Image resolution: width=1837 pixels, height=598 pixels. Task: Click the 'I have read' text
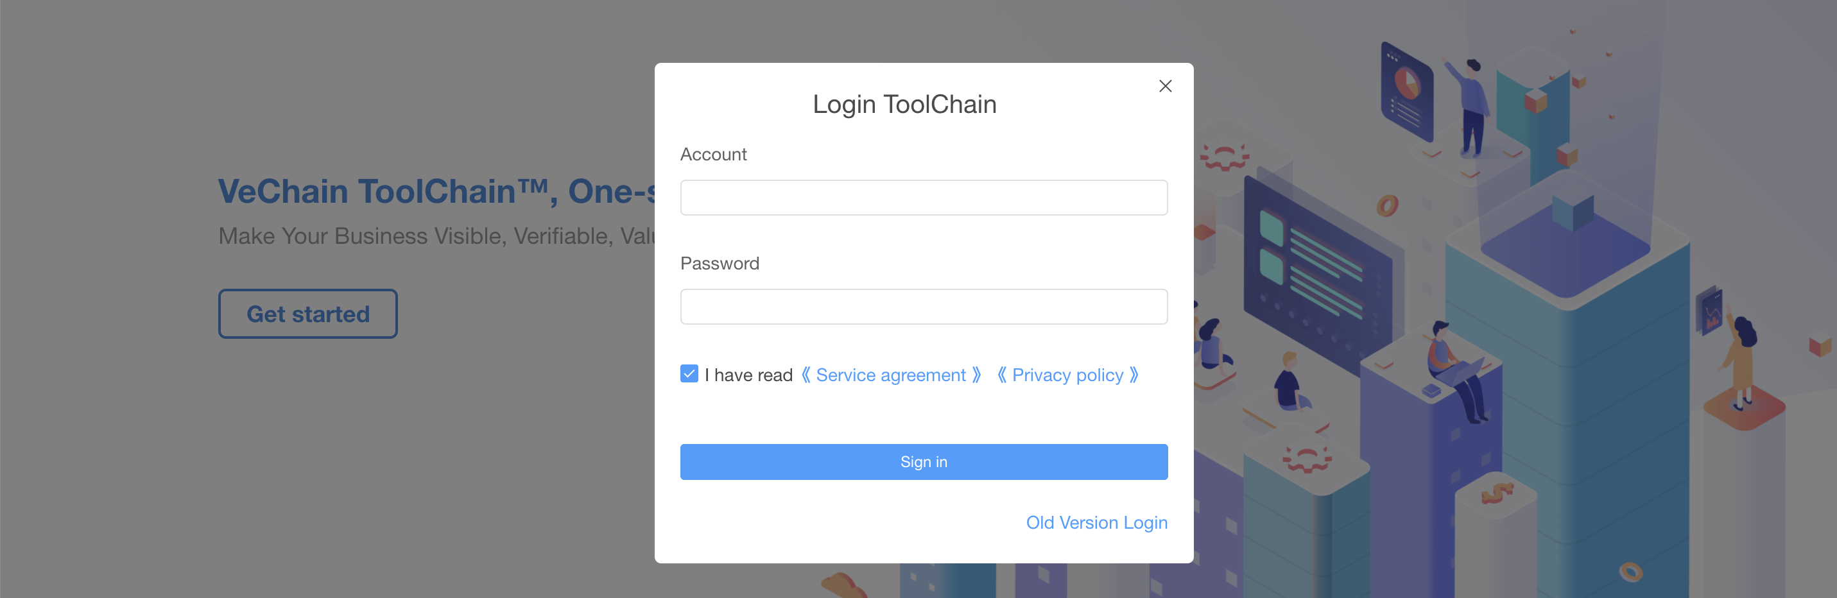[748, 375]
